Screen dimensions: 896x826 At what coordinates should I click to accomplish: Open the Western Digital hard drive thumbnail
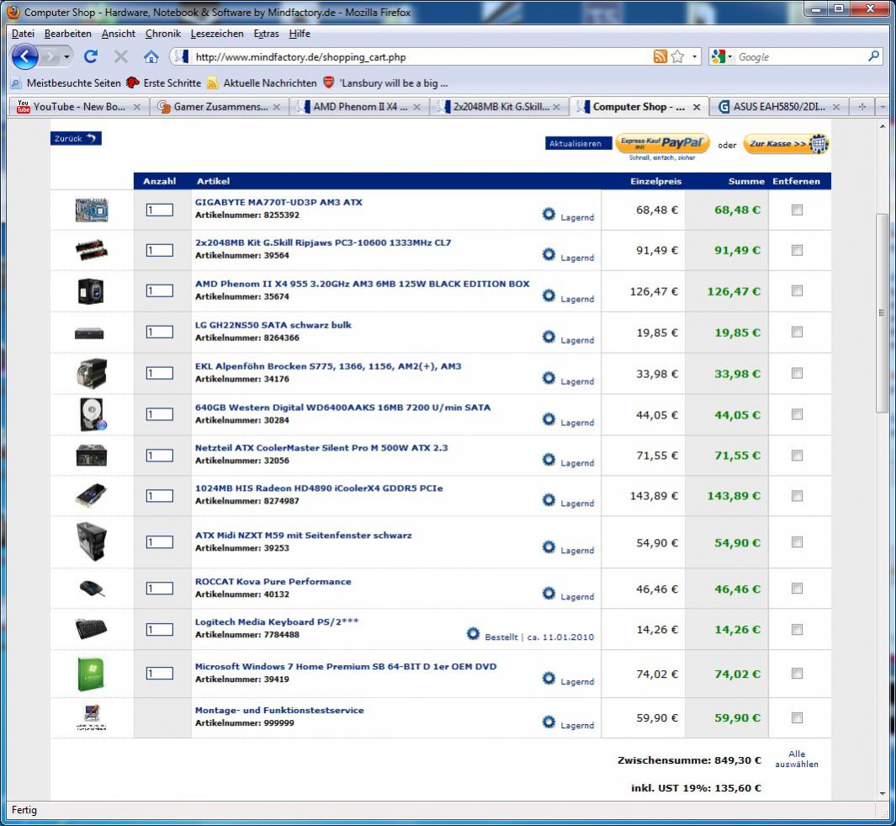(92, 415)
